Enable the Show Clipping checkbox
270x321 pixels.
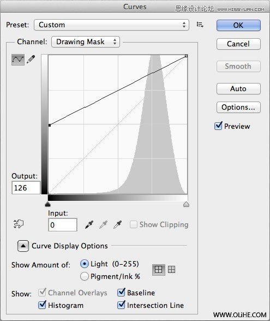(x=133, y=224)
